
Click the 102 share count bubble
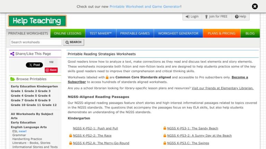51,62
